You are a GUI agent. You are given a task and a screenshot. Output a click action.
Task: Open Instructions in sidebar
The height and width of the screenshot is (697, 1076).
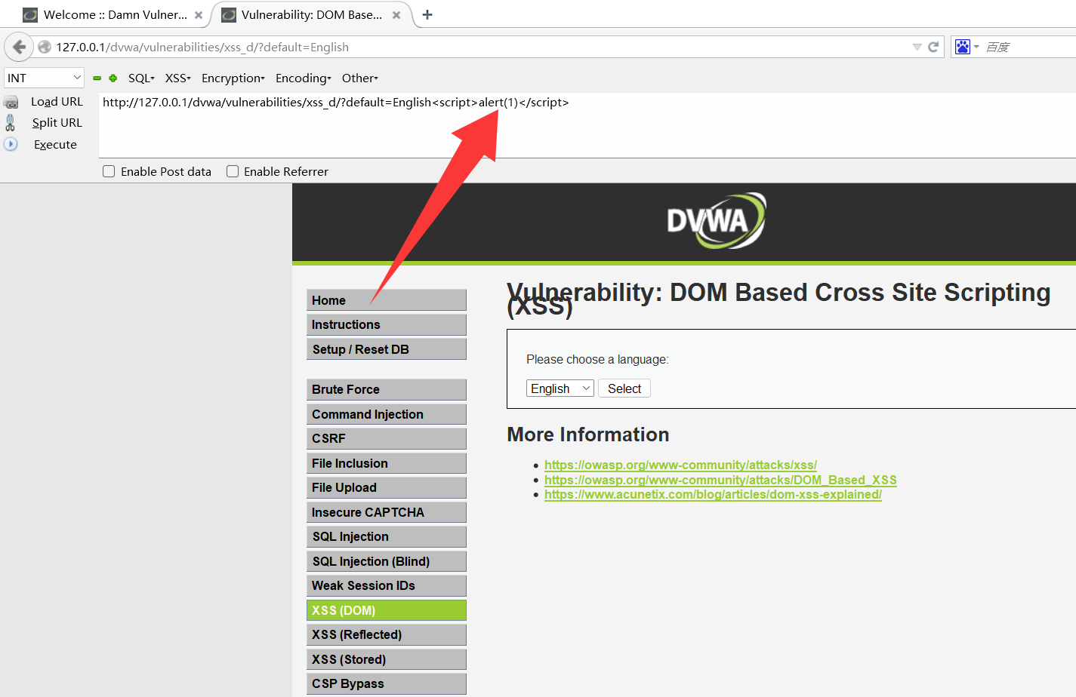click(x=387, y=325)
